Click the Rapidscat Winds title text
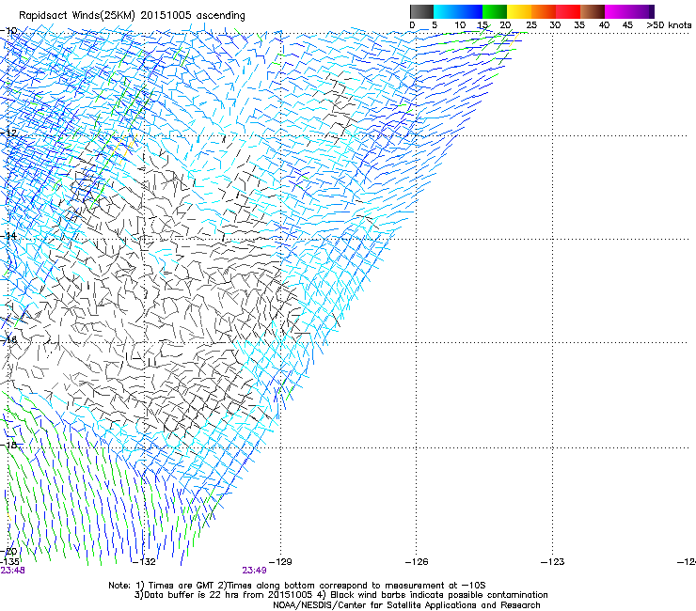The height and width of the screenshot is (611, 696). [132, 16]
